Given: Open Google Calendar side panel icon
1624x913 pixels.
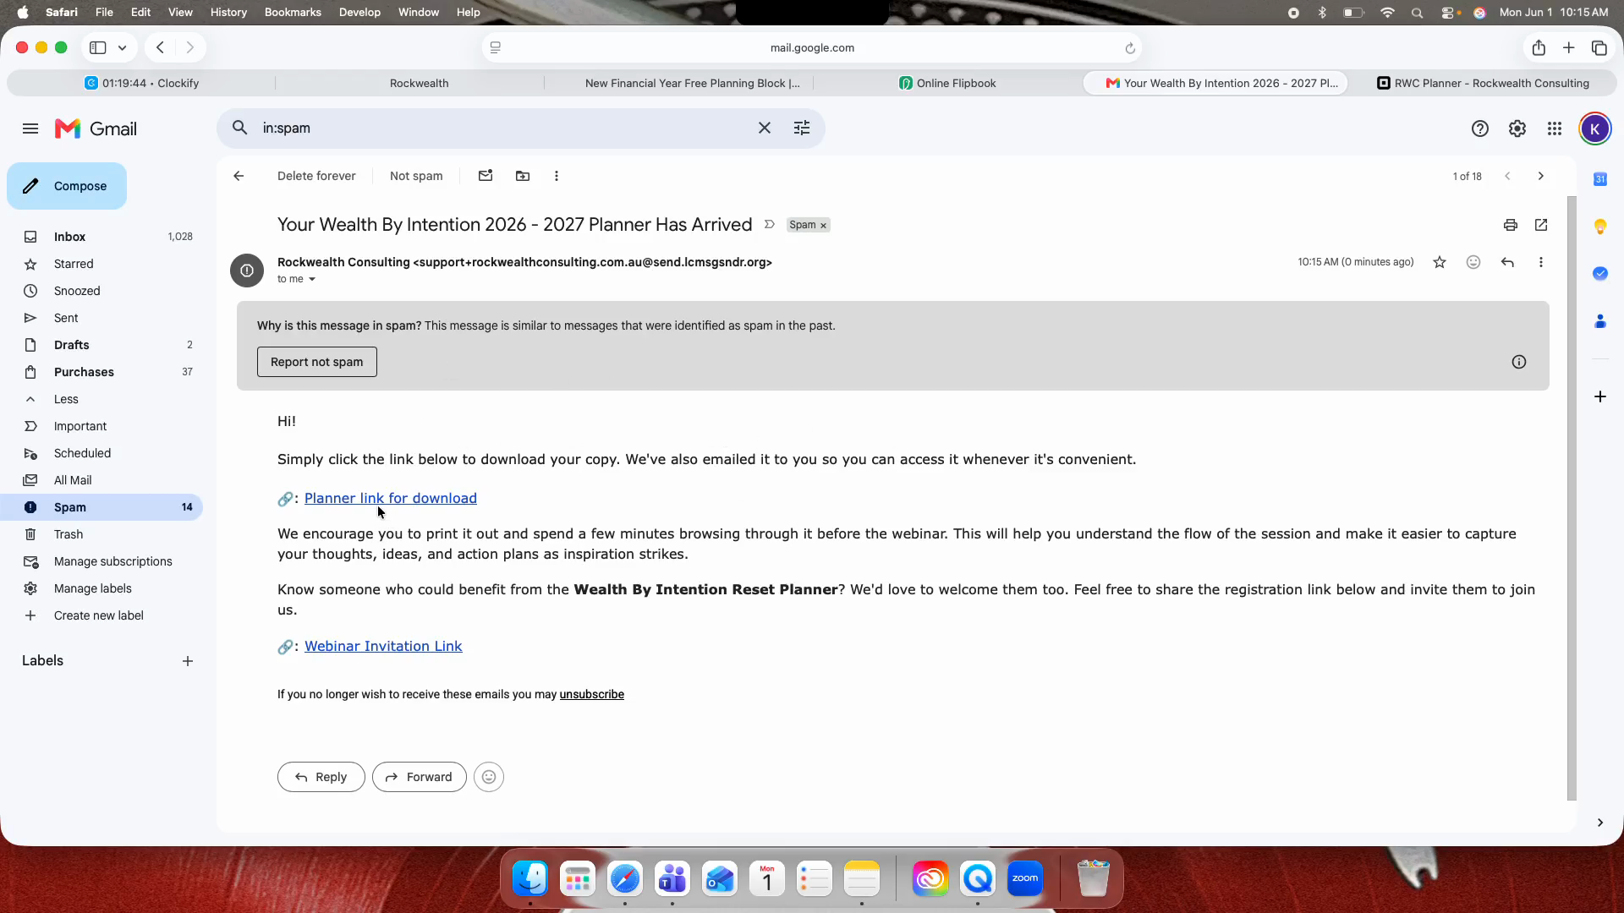Looking at the screenshot, I should (x=1599, y=179).
